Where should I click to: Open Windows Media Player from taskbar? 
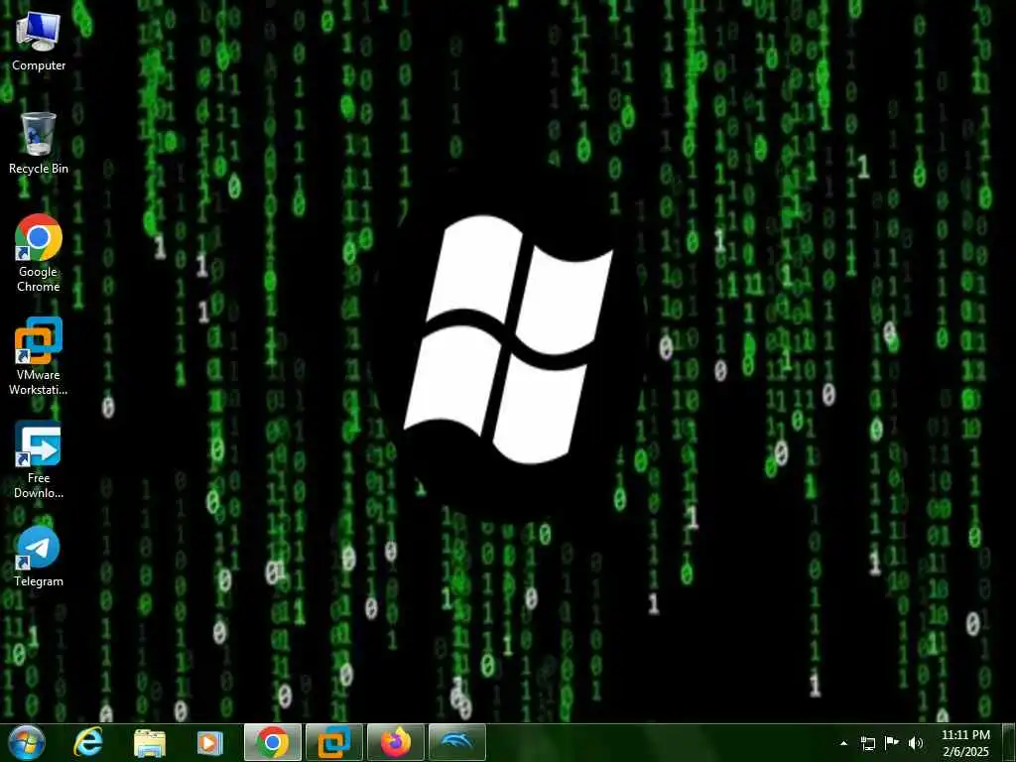tap(209, 742)
